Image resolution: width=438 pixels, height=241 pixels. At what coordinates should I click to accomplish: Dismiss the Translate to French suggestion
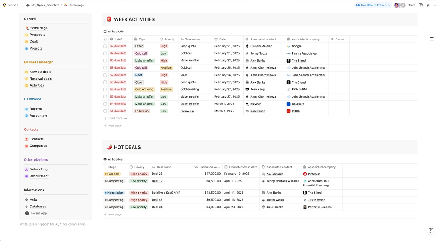click(389, 5)
